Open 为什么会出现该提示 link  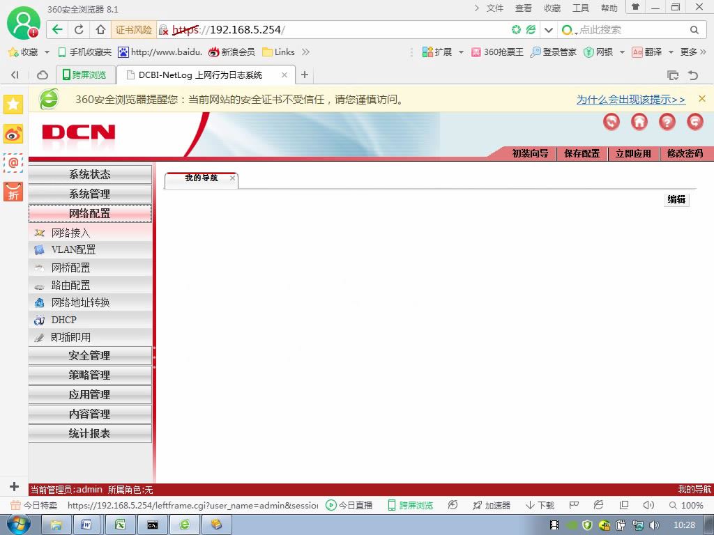(630, 99)
